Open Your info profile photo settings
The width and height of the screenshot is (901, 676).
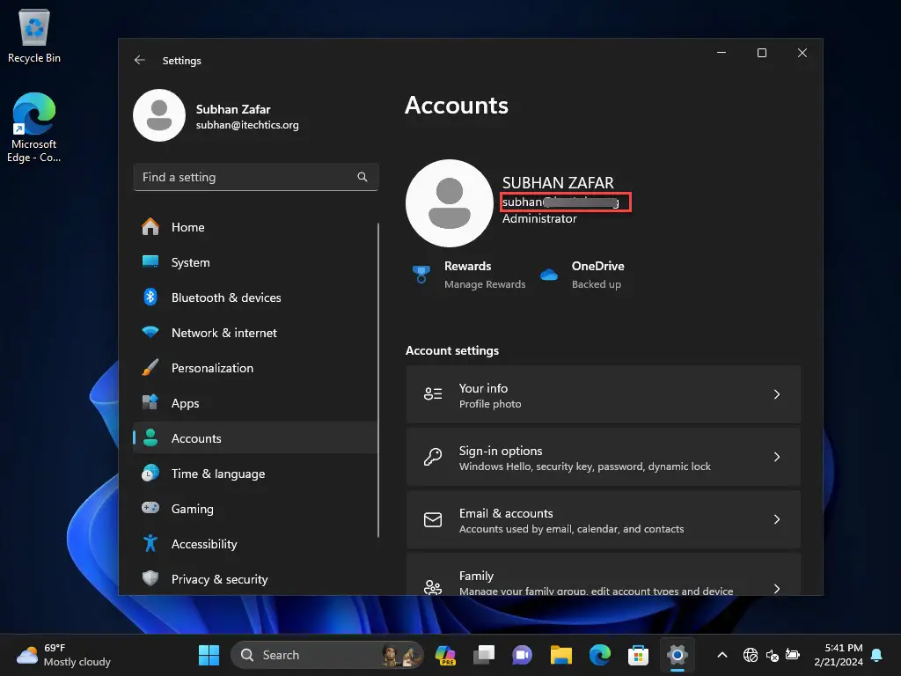click(603, 394)
